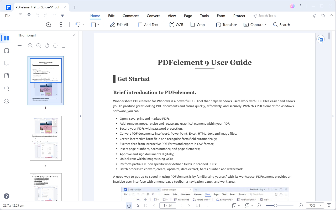336x210 pixels.
Task: Click the Save icon in quick toolbar
Action: tap(20, 15)
